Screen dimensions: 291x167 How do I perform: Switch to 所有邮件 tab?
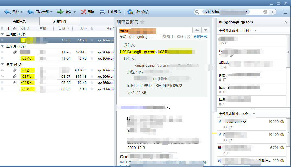point(60,21)
